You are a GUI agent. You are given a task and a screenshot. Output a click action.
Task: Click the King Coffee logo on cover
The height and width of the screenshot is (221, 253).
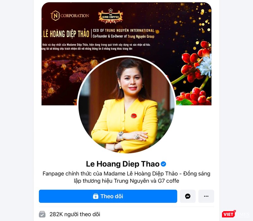[110, 16]
